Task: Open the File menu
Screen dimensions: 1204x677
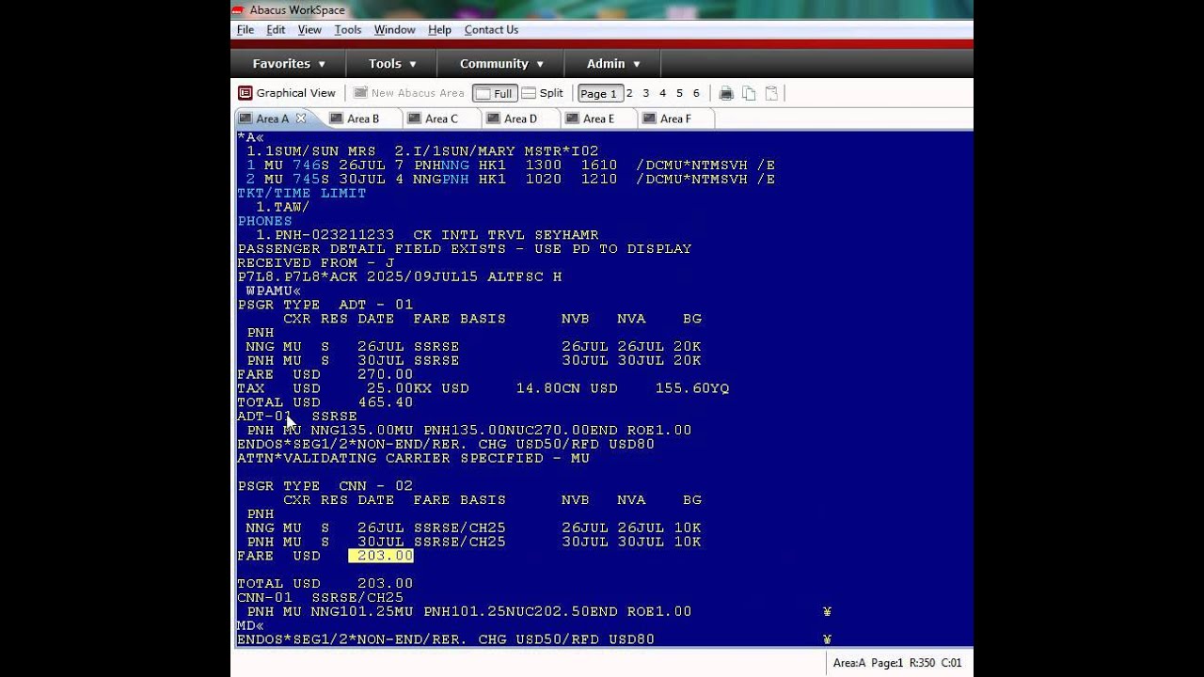Action: click(x=246, y=30)
